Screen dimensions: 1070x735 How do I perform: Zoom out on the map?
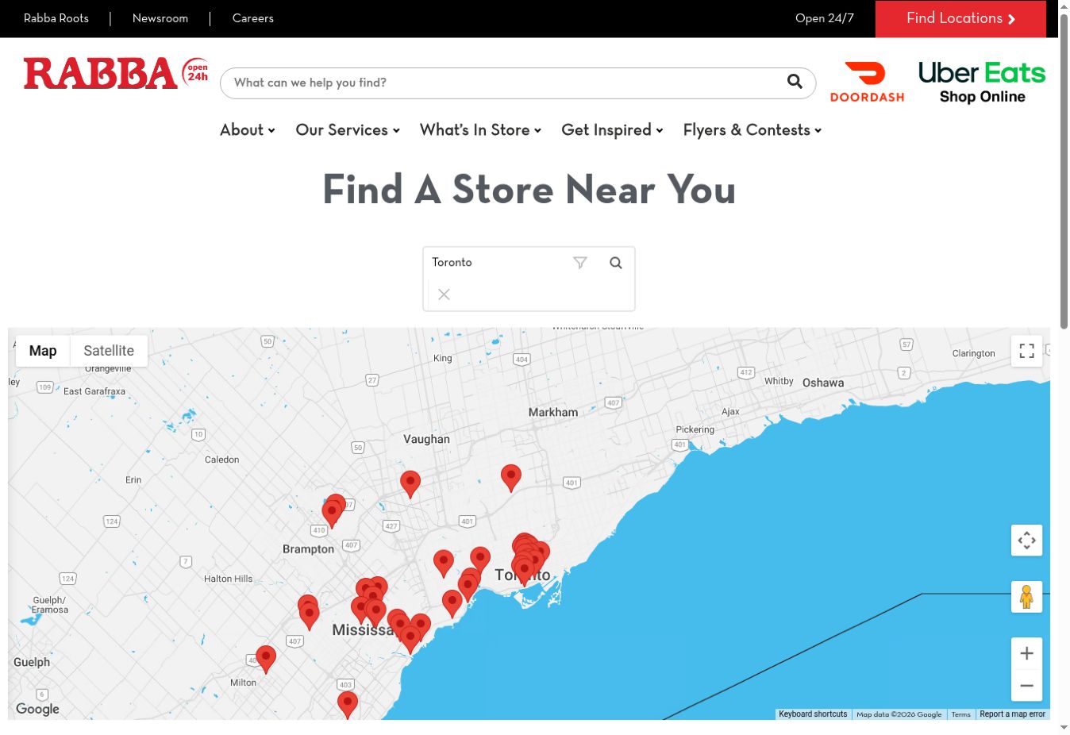pos(1026,686)
